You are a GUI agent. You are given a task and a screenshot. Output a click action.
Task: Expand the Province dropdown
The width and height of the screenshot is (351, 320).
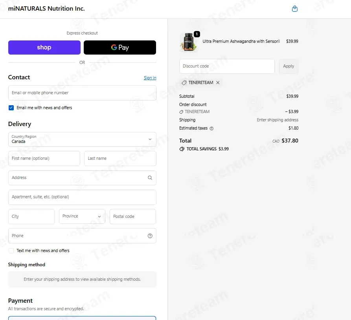(x=82, y=216)
